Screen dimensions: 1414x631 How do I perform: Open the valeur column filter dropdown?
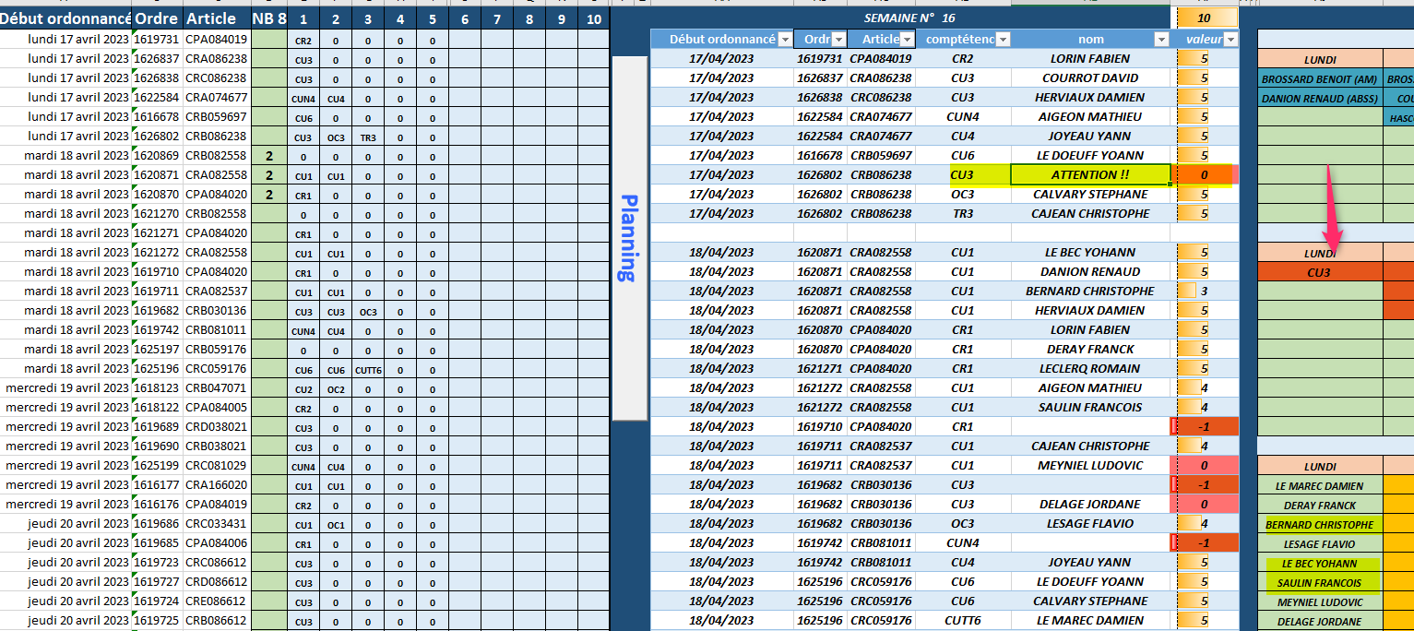[1230, 39]
